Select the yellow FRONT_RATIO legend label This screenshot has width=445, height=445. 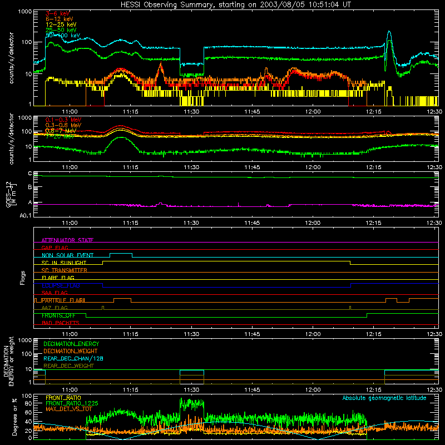pos(63,398)
